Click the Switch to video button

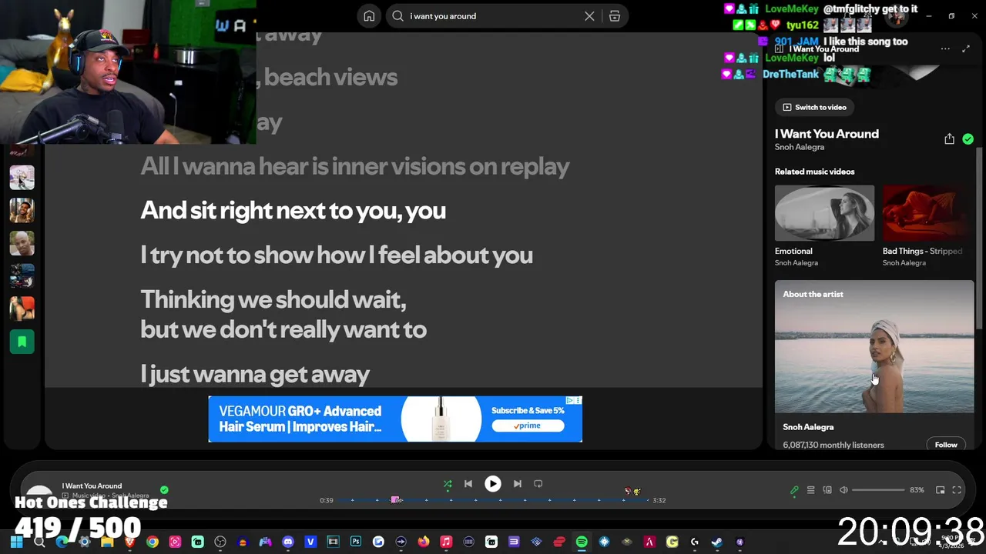click(x=814, y=107)
